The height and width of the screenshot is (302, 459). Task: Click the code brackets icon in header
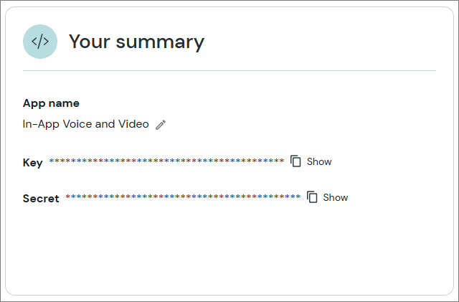coord(40,42)
